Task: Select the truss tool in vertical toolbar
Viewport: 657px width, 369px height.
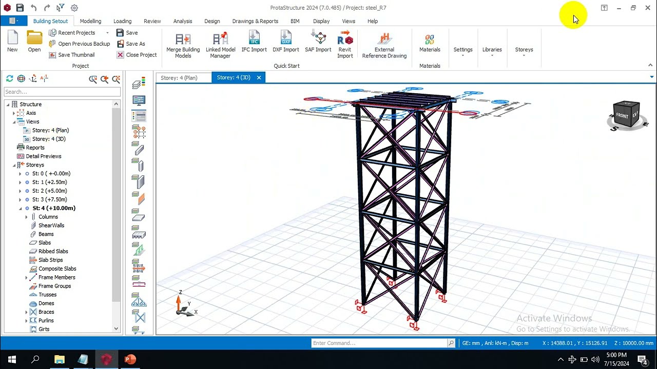Action: tap(139, 299)
